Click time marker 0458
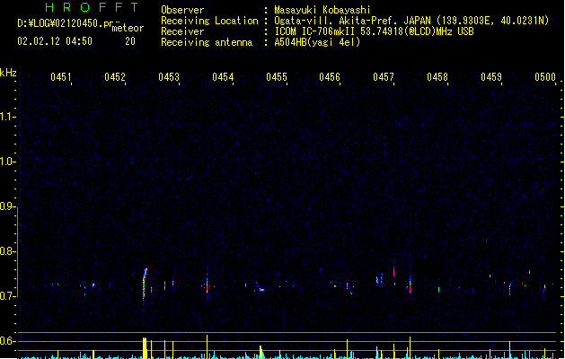Viewport: 565px width, 359px height. (x=437, y=77)
